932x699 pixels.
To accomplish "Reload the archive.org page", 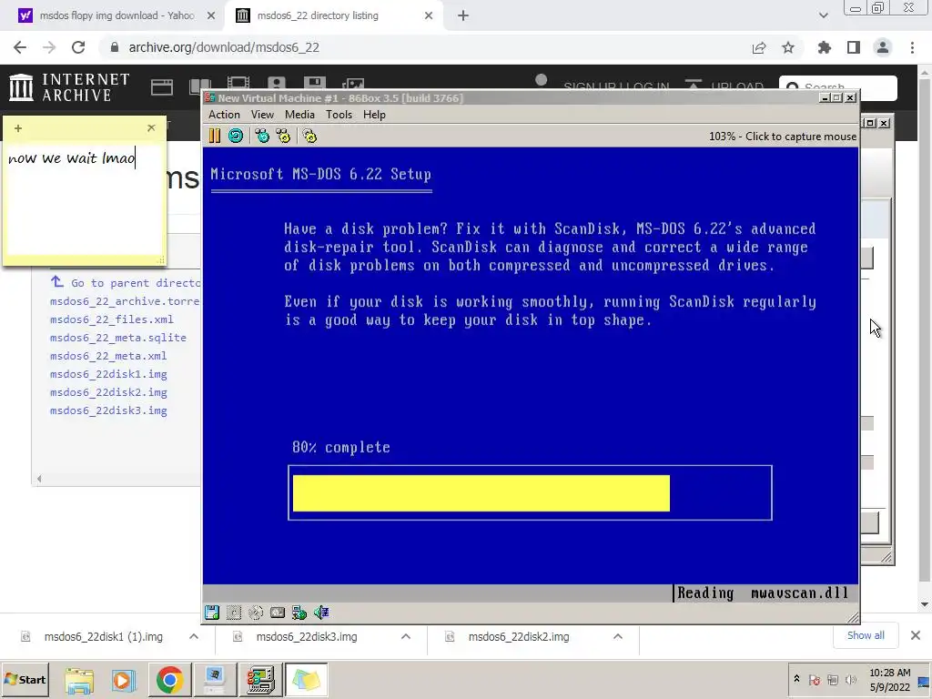I will (x=78, y=47).
